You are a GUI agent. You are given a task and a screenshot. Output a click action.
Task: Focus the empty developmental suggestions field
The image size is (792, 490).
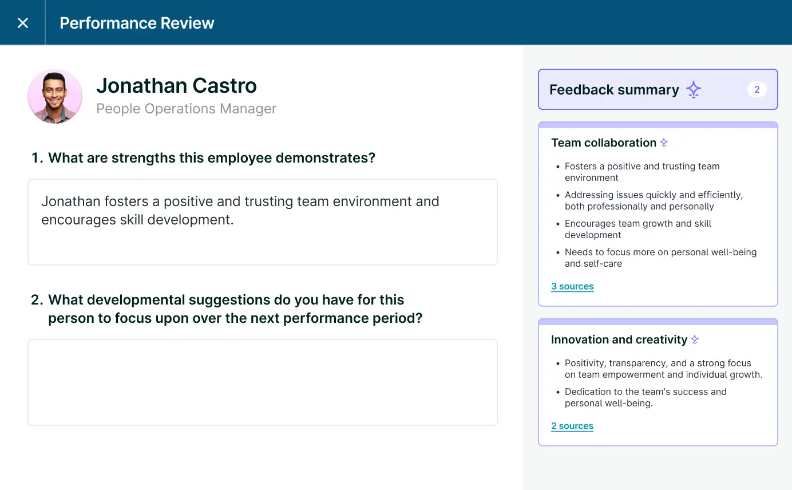click(x=263, y=382)
